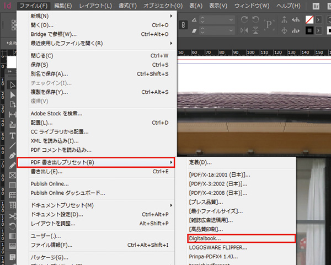Open the オブジェクト(O) menu
331x265 pixels.
tap(163, 6)
